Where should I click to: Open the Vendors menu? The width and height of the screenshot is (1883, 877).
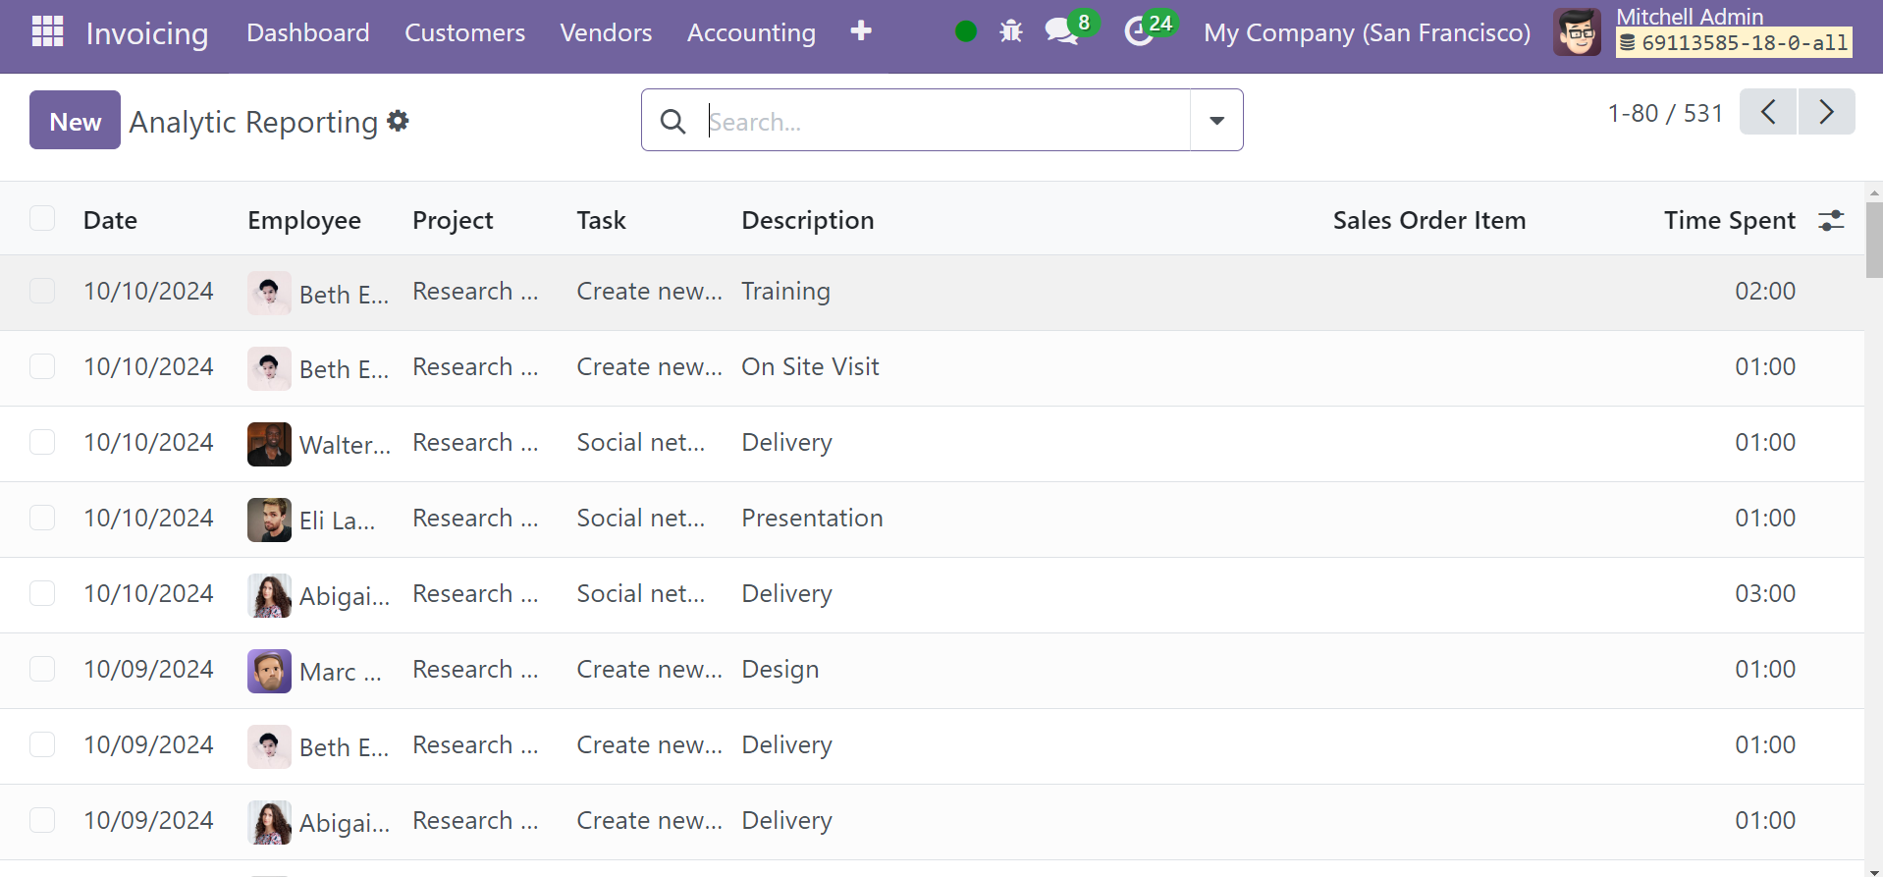click(x=606, y=32)
